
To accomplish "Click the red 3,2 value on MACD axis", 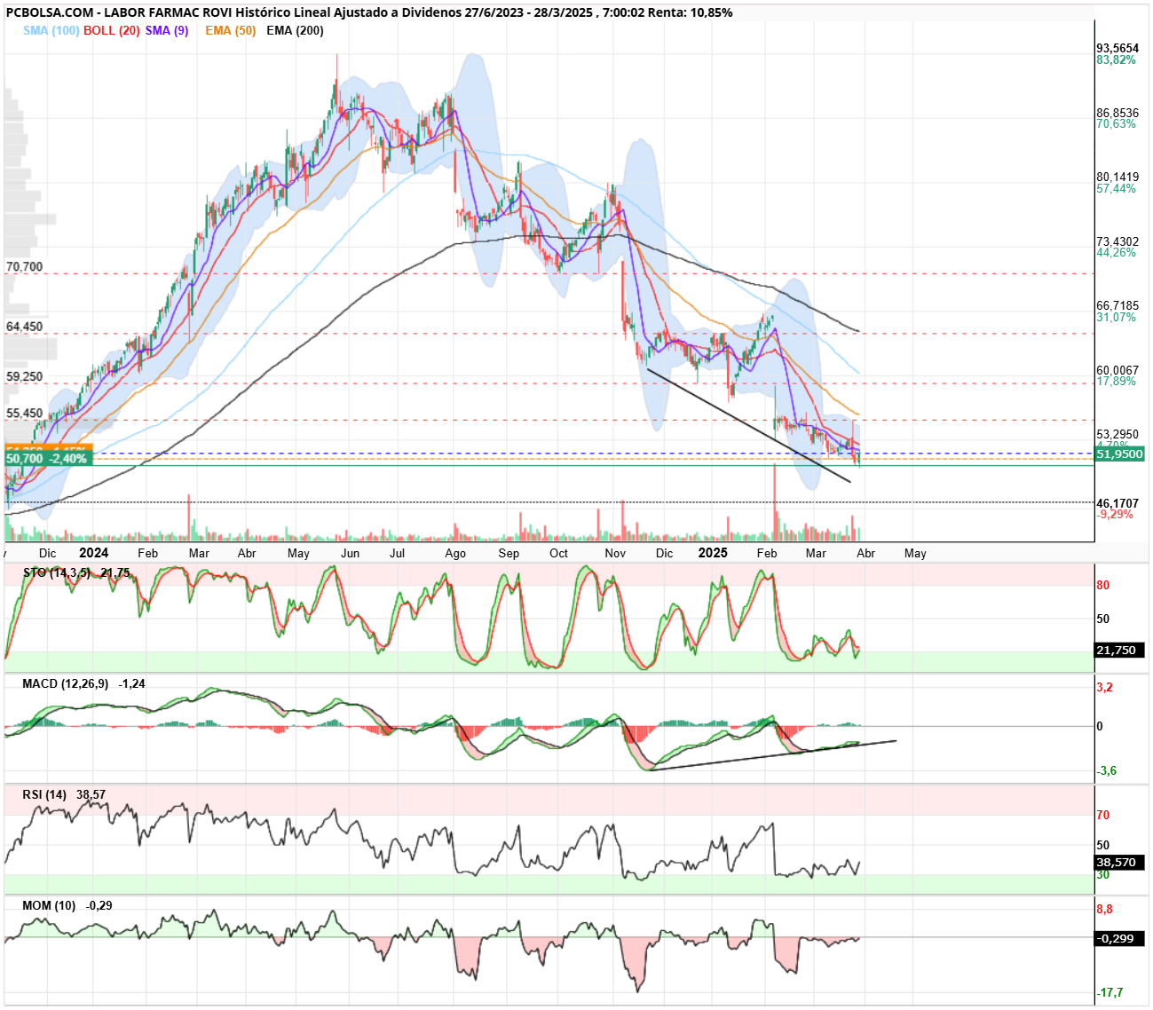I will click(1105, 687).
